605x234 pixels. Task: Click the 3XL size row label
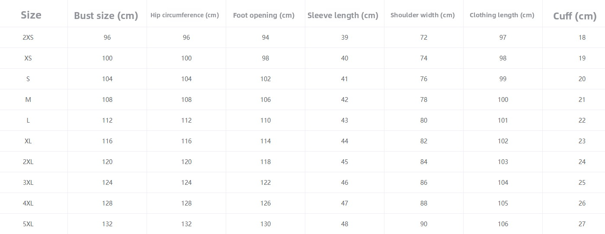(28, 183)
